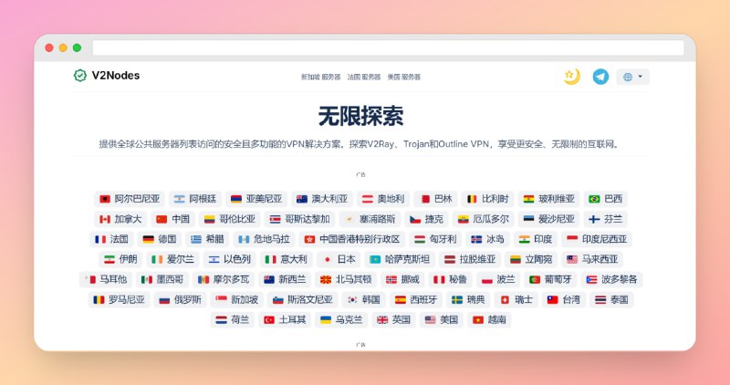Image resolution: width=730 pixels, height=385 pixels.
Task: Click the Brazil flag icon
Action: (x=594, y=199)
